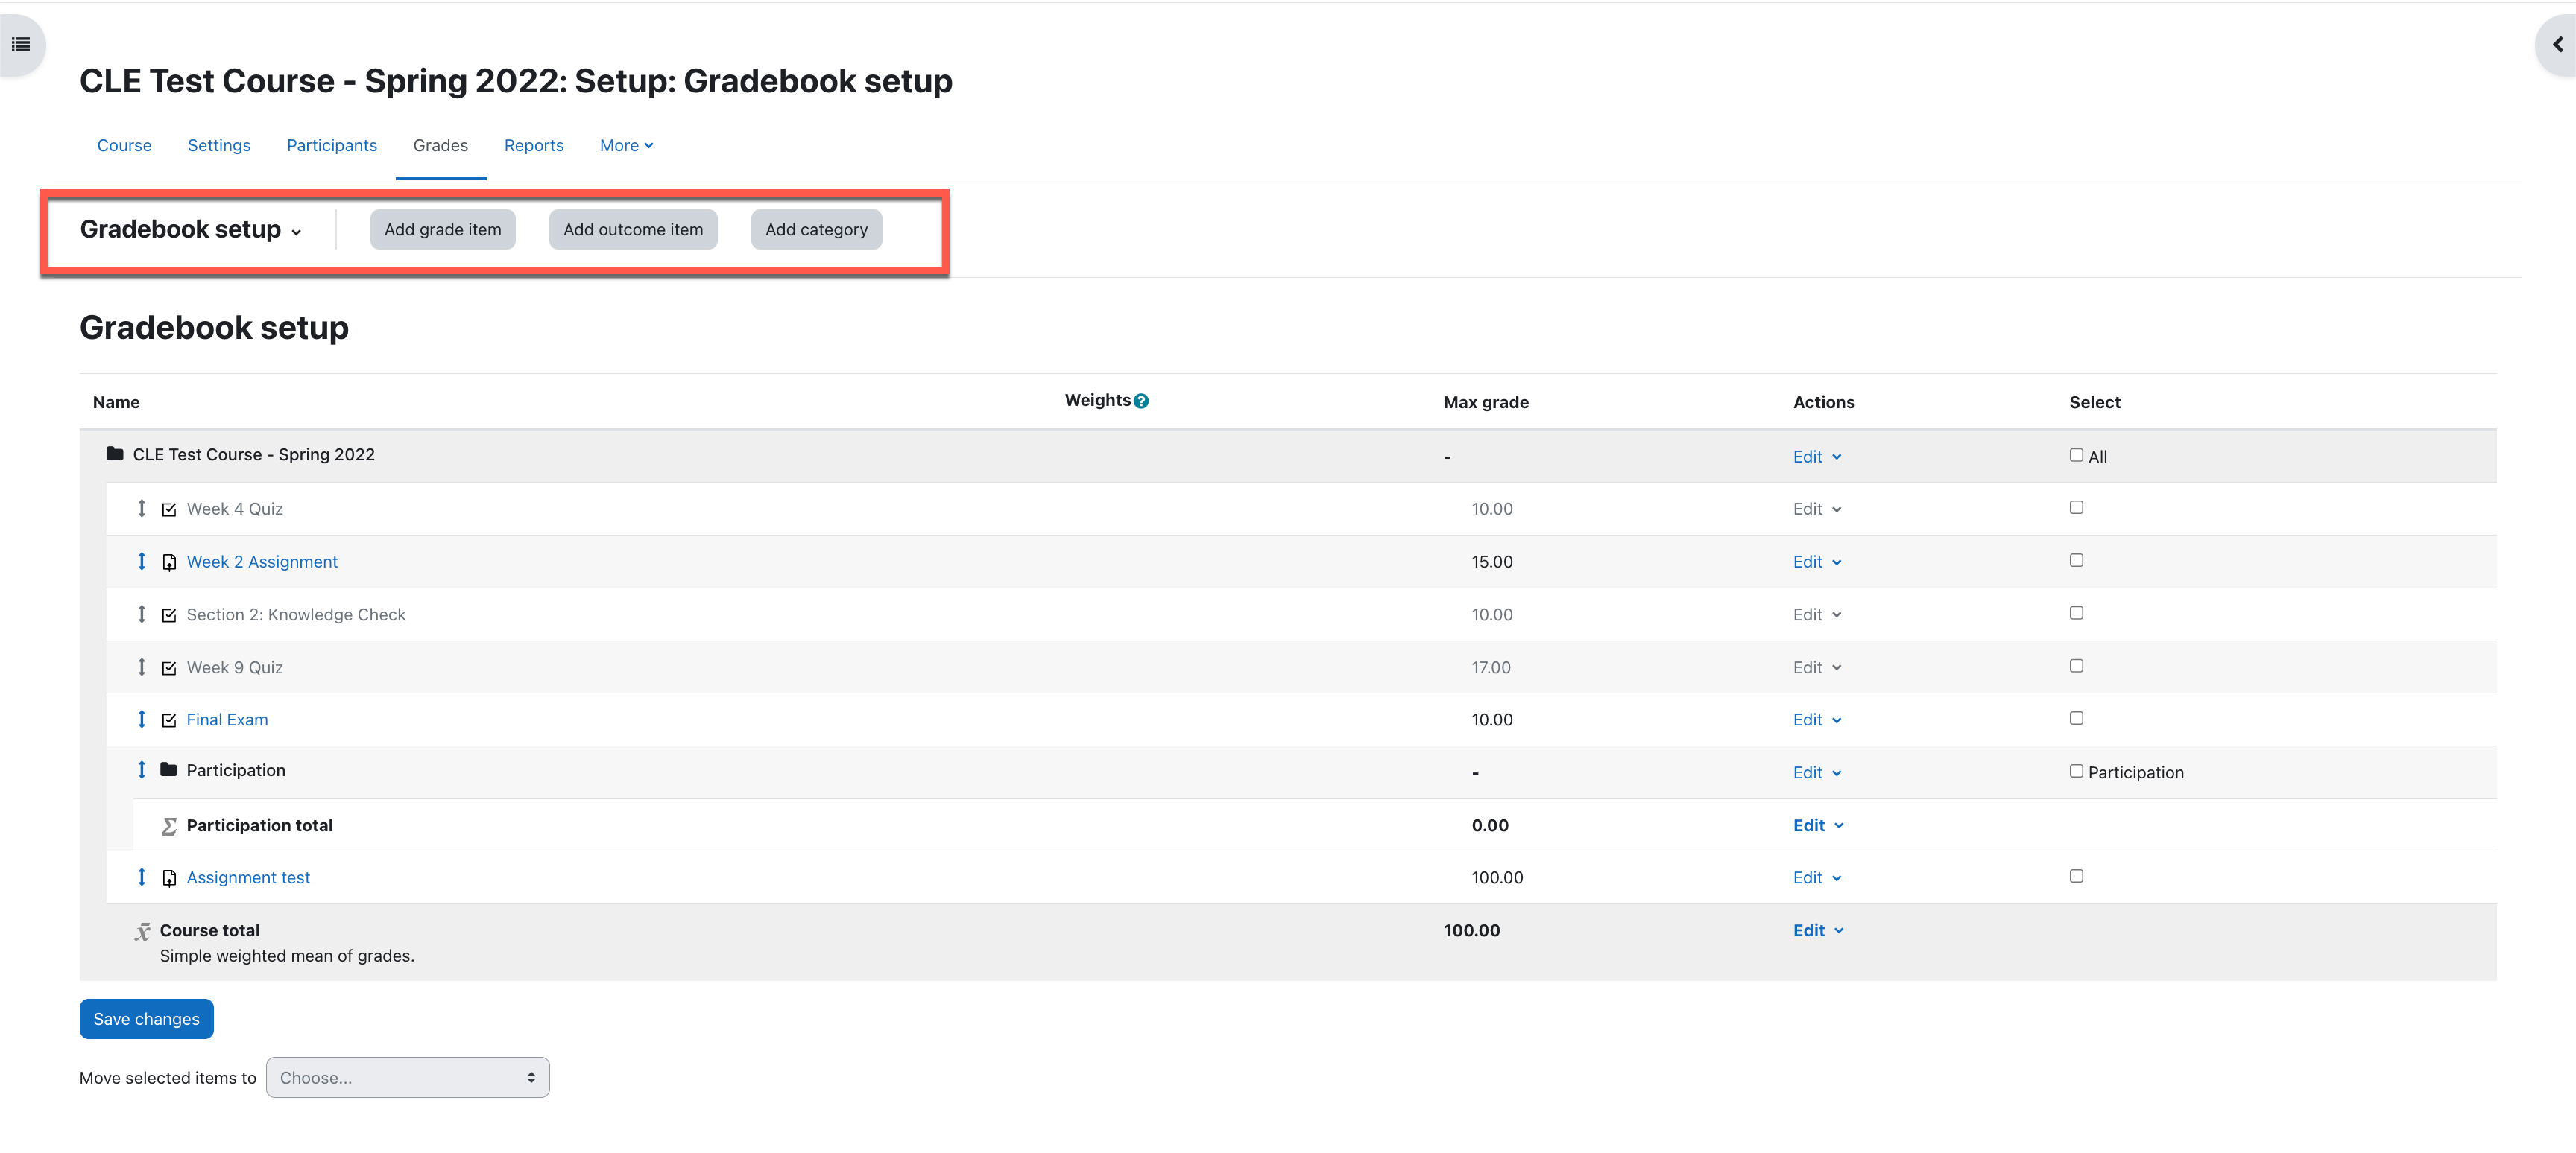Open the Reports tab
Viewport: 2576px width, 1153px height.
534,146
